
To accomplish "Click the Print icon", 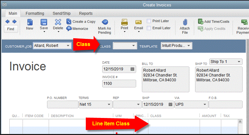I will coord(124,22).
